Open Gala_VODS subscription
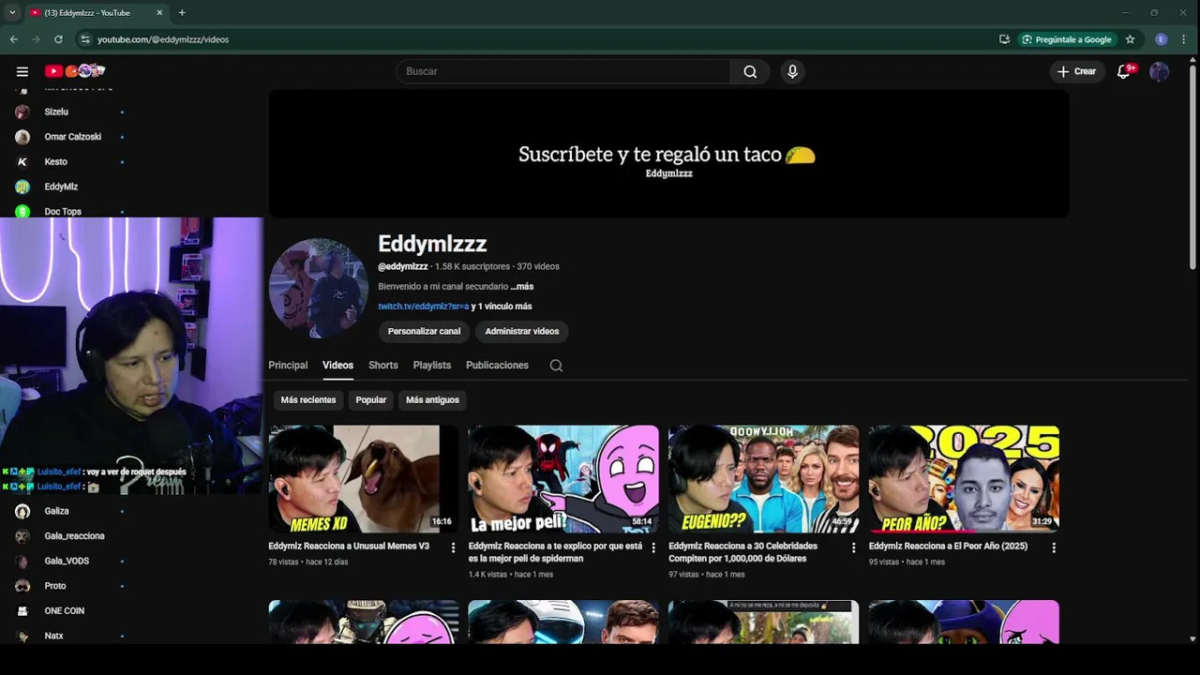The image size is (1200, 675). [x=67, y=561]
